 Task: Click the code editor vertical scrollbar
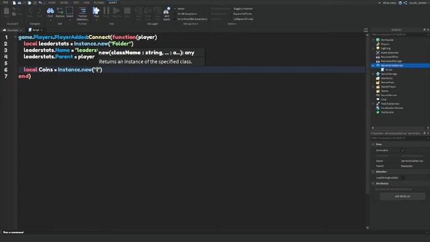pyautogui.click(x=368, y=115)
